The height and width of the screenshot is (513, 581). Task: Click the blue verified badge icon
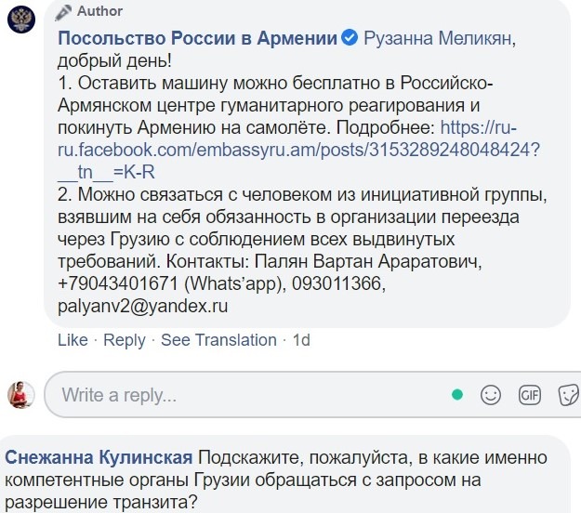(350, 38)
